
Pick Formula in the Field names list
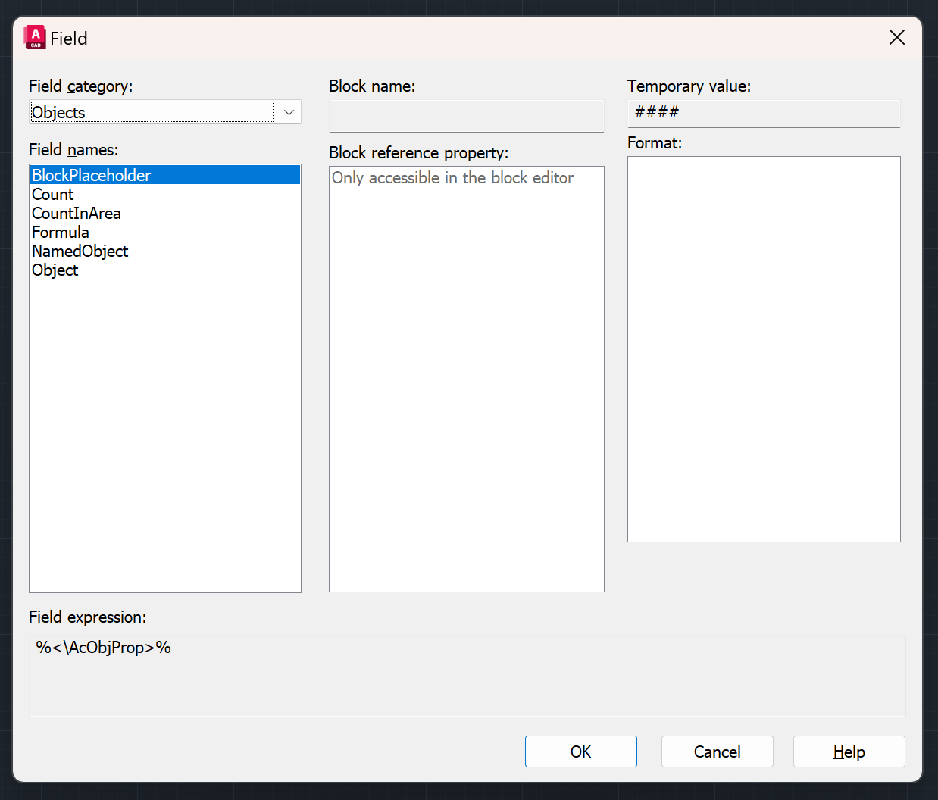point(61,233)
